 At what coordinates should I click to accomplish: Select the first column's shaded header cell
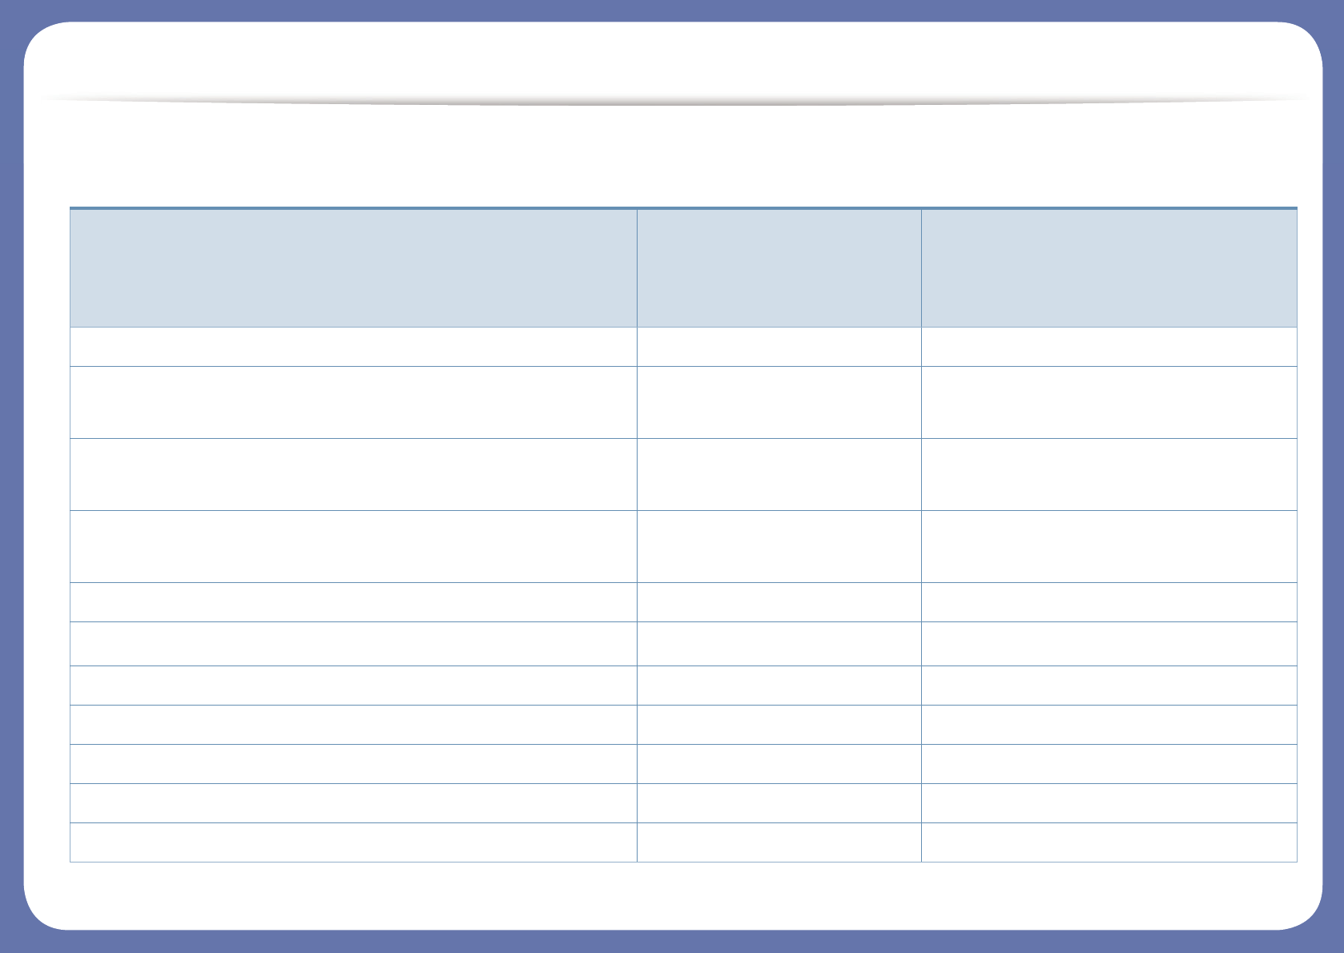(353, 267)
